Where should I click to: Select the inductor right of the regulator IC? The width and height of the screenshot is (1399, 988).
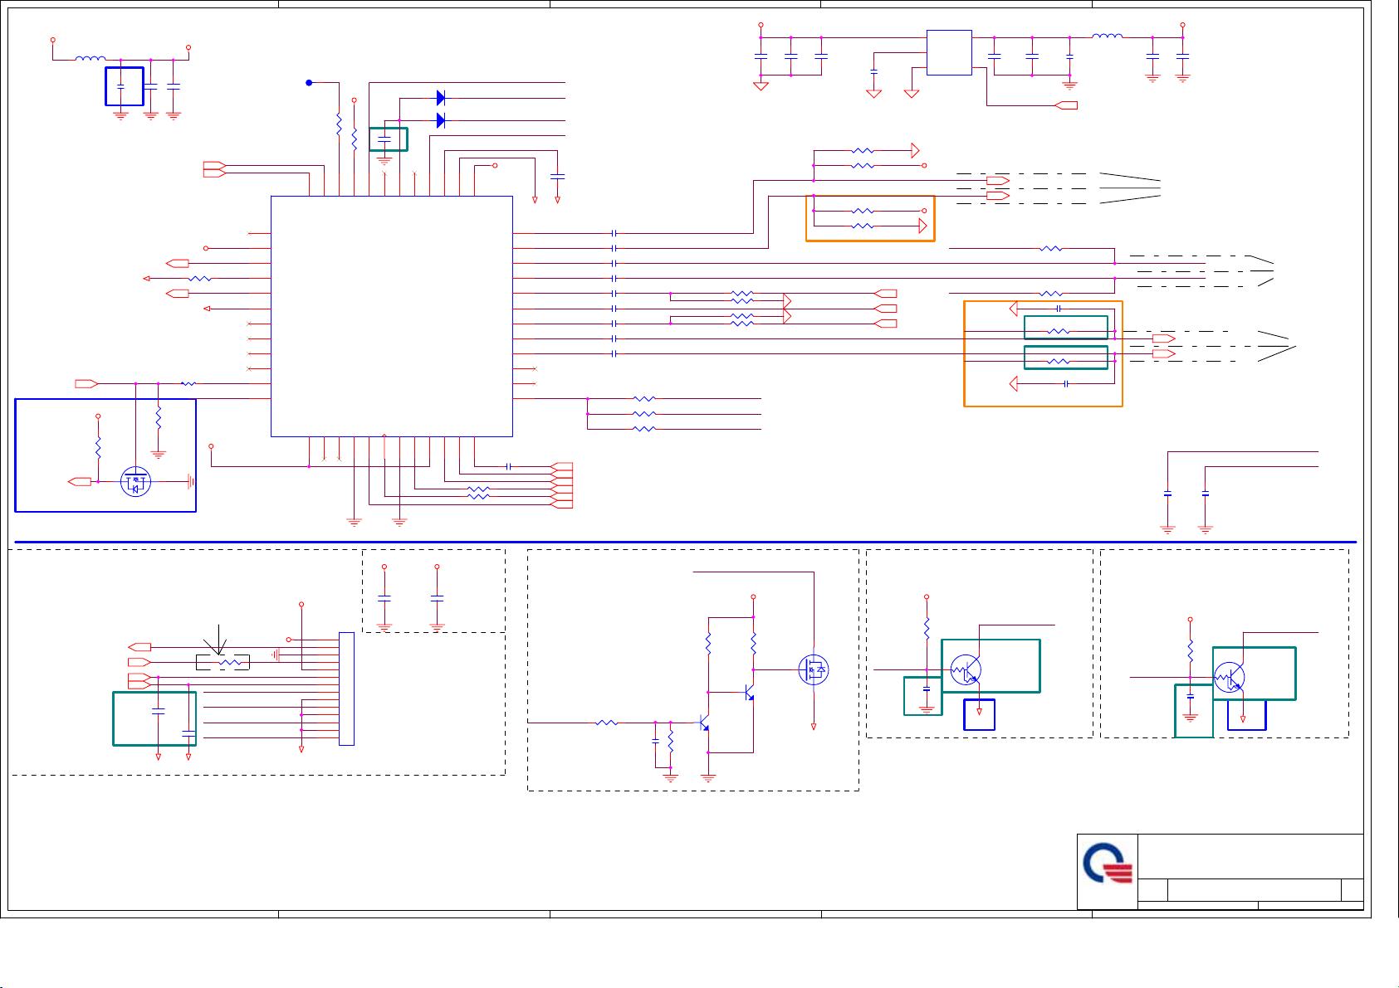pos(1108,37)
